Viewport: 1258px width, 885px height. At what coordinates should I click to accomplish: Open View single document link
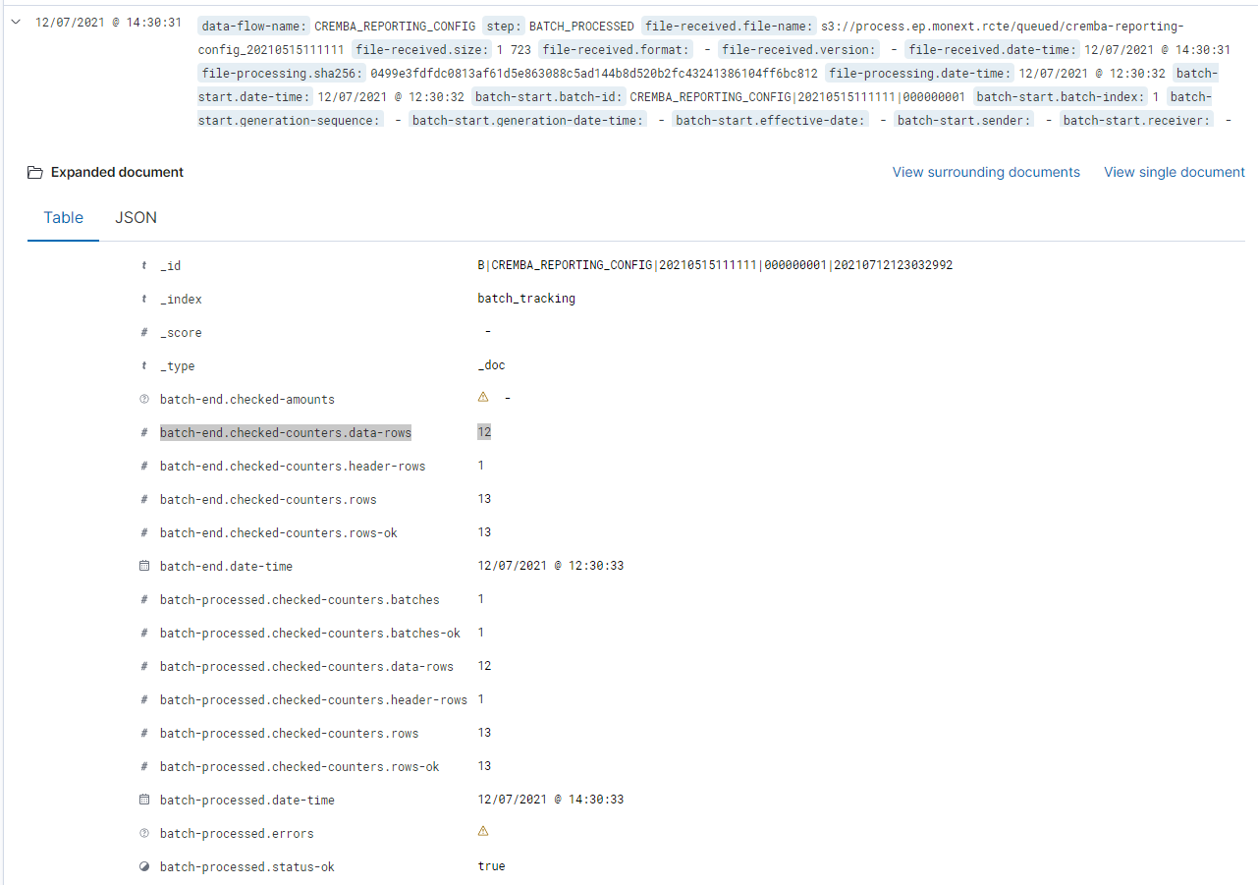(1174, 172)
